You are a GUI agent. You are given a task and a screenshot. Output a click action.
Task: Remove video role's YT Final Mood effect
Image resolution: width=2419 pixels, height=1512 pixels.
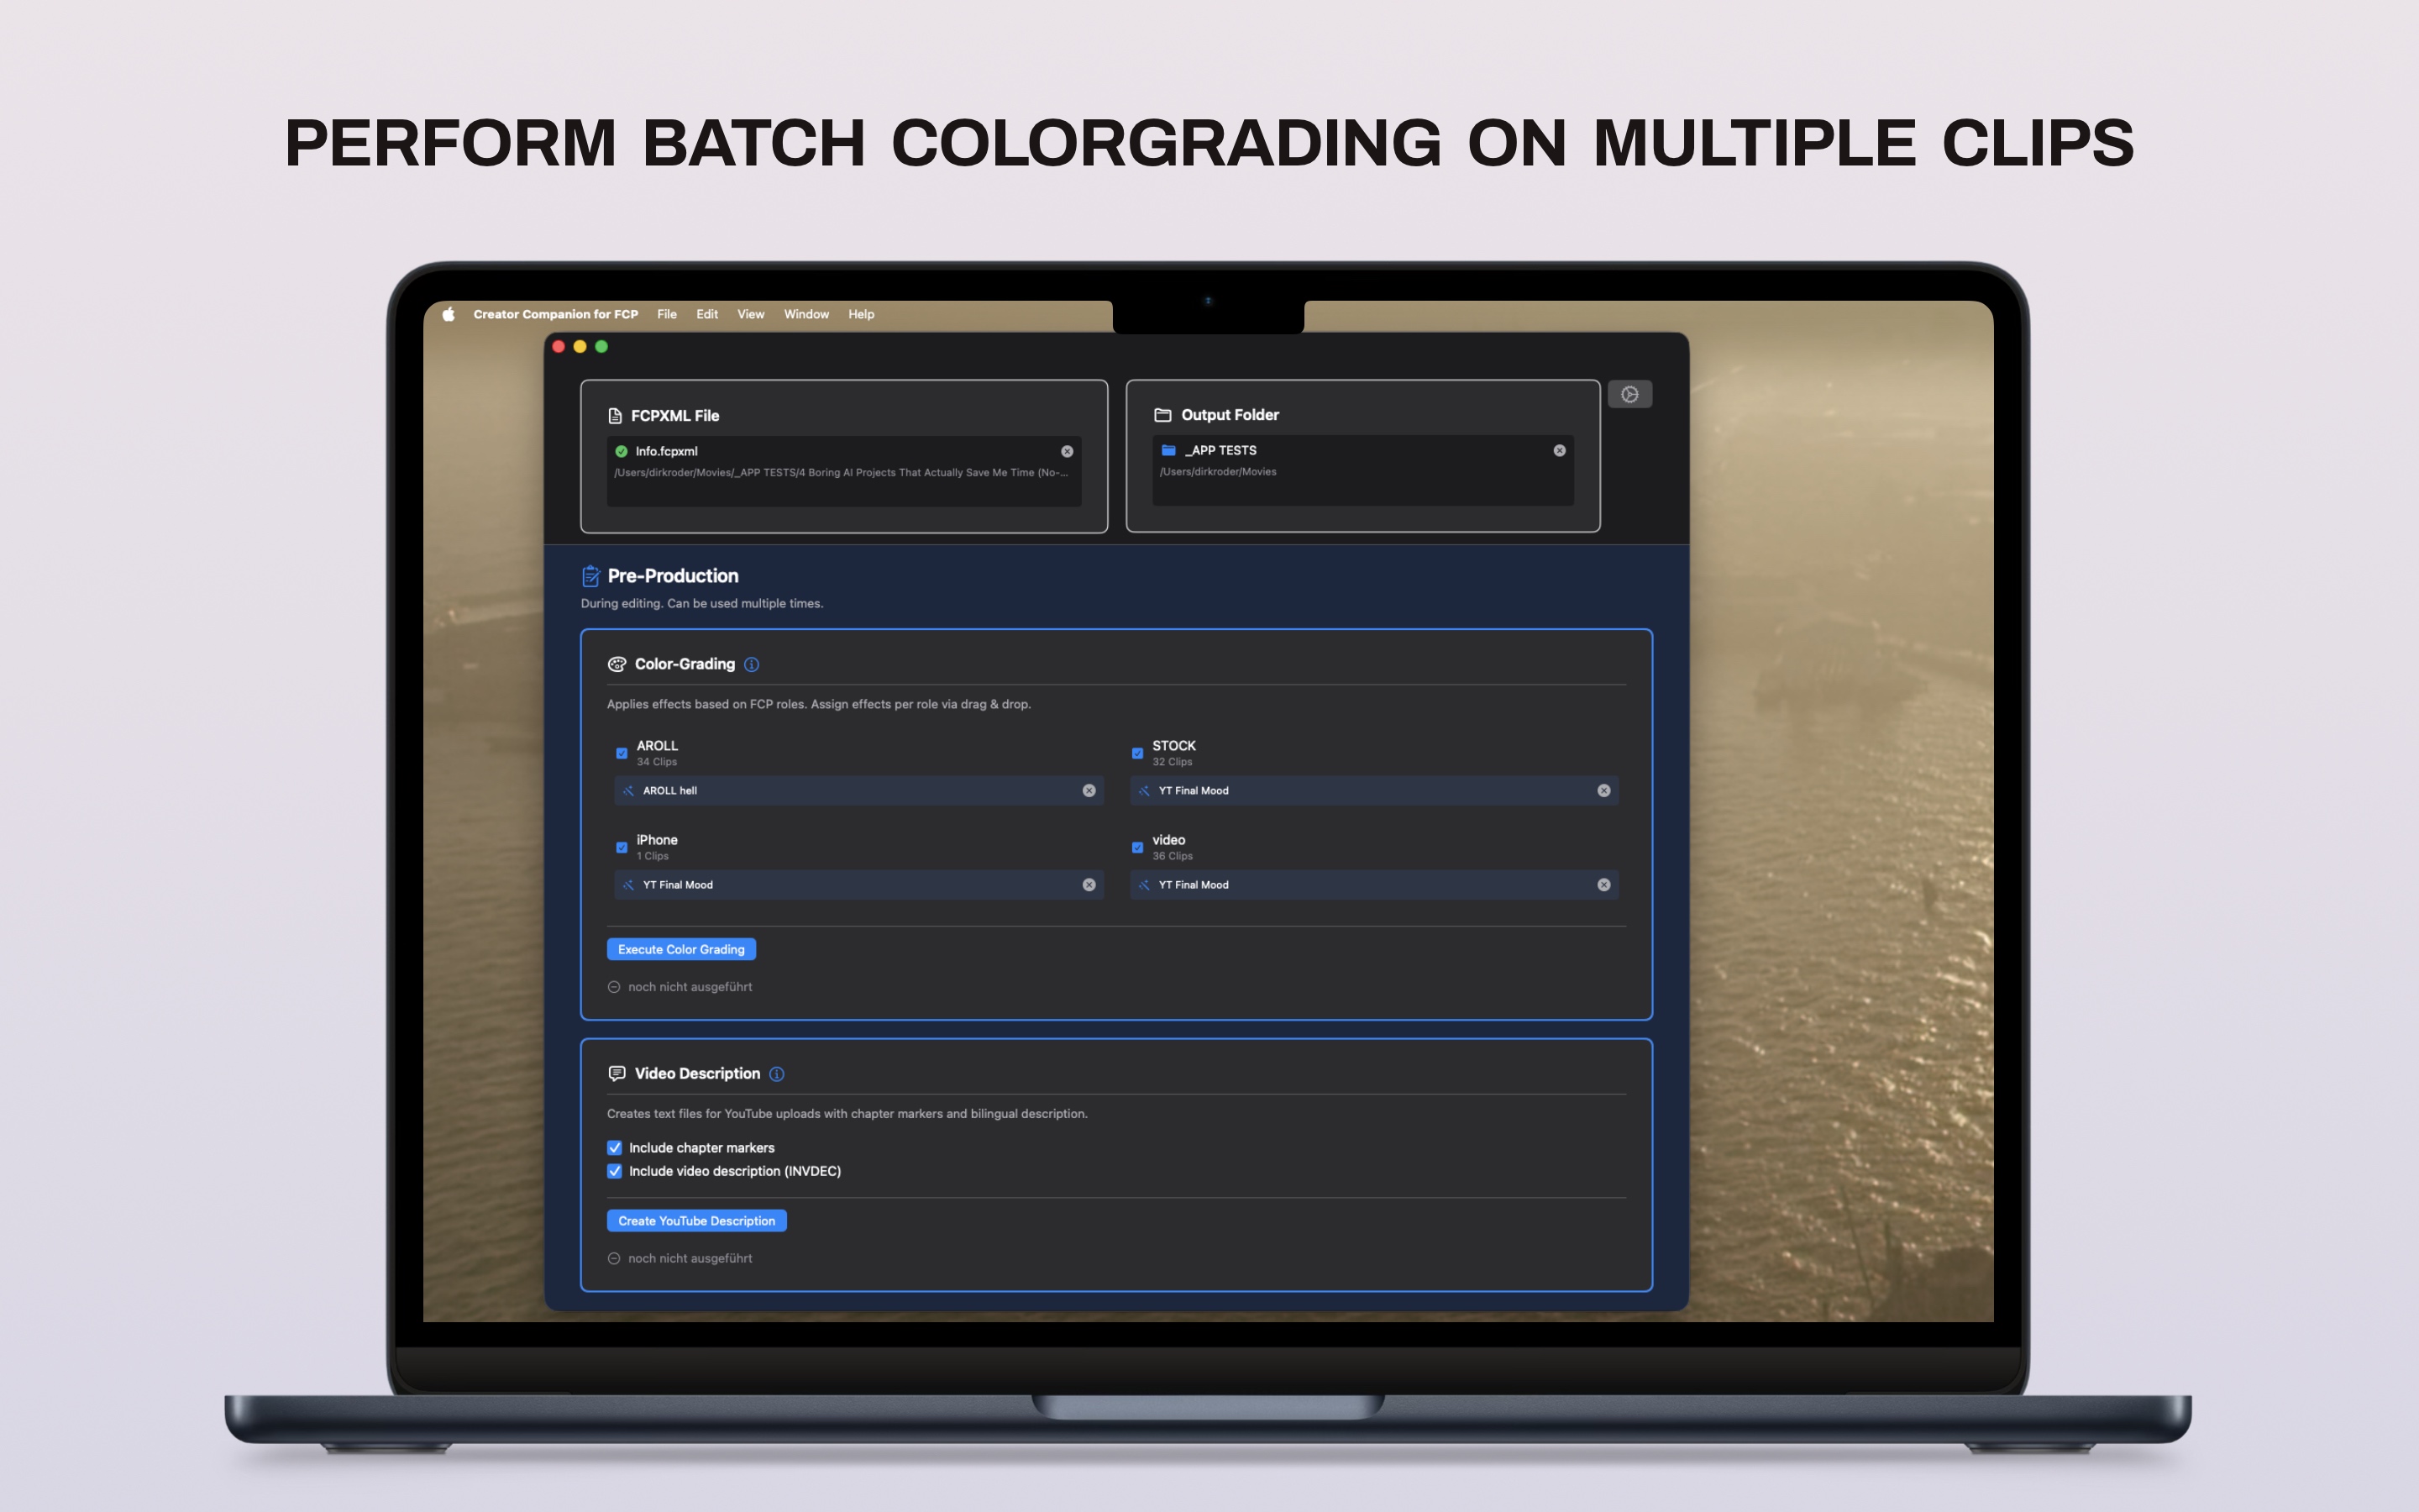(x=1603, y=885)
